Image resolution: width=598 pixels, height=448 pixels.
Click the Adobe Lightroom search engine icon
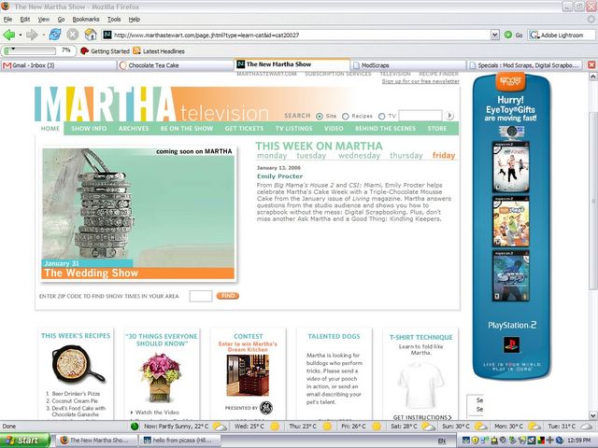coord(534,35)
